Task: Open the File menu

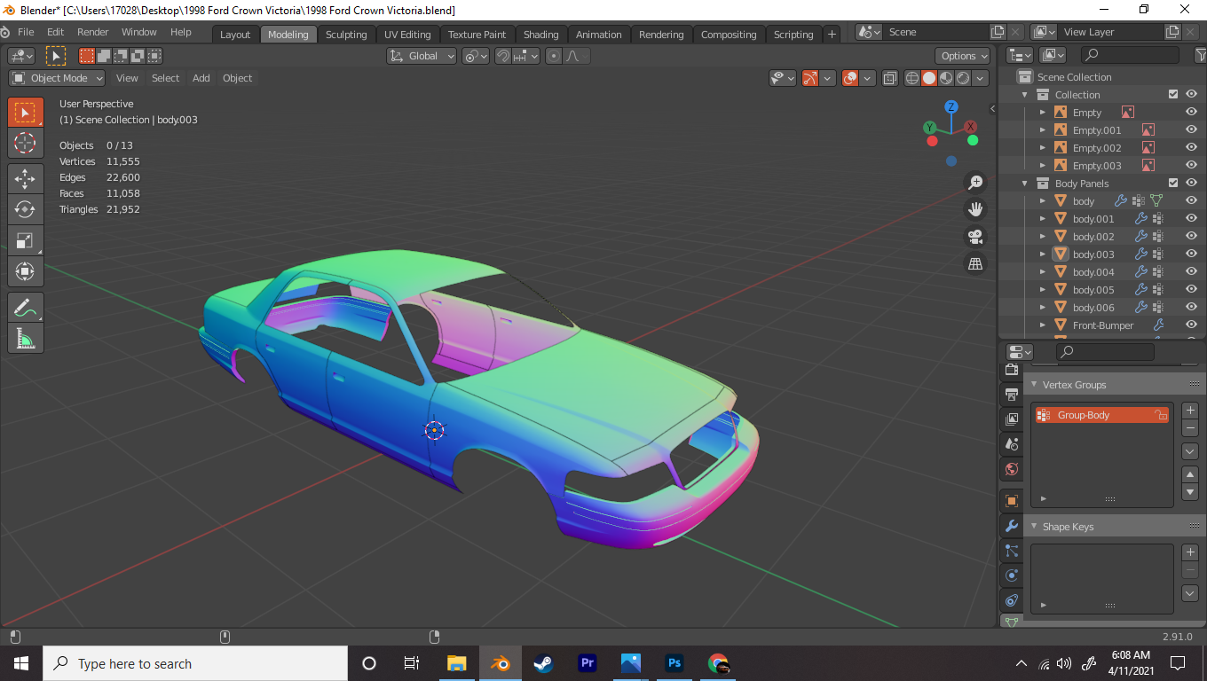Action: point(26,32)
